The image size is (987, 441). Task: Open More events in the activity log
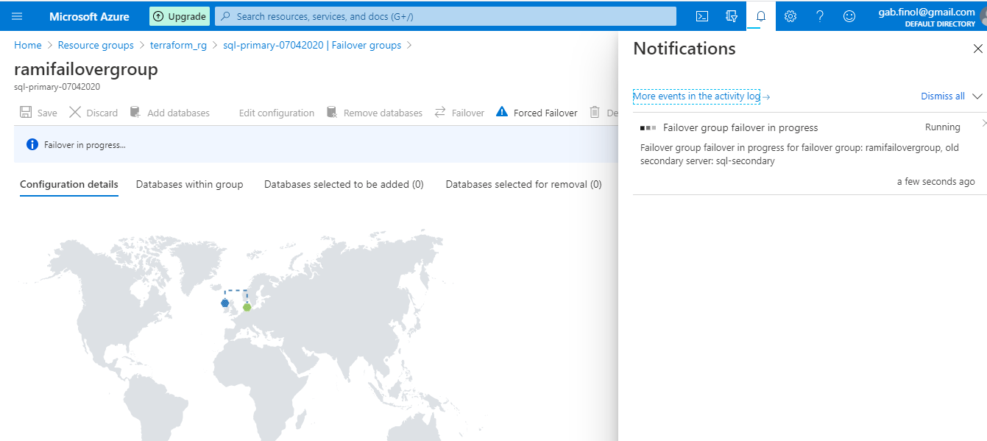tap(701, 96)
